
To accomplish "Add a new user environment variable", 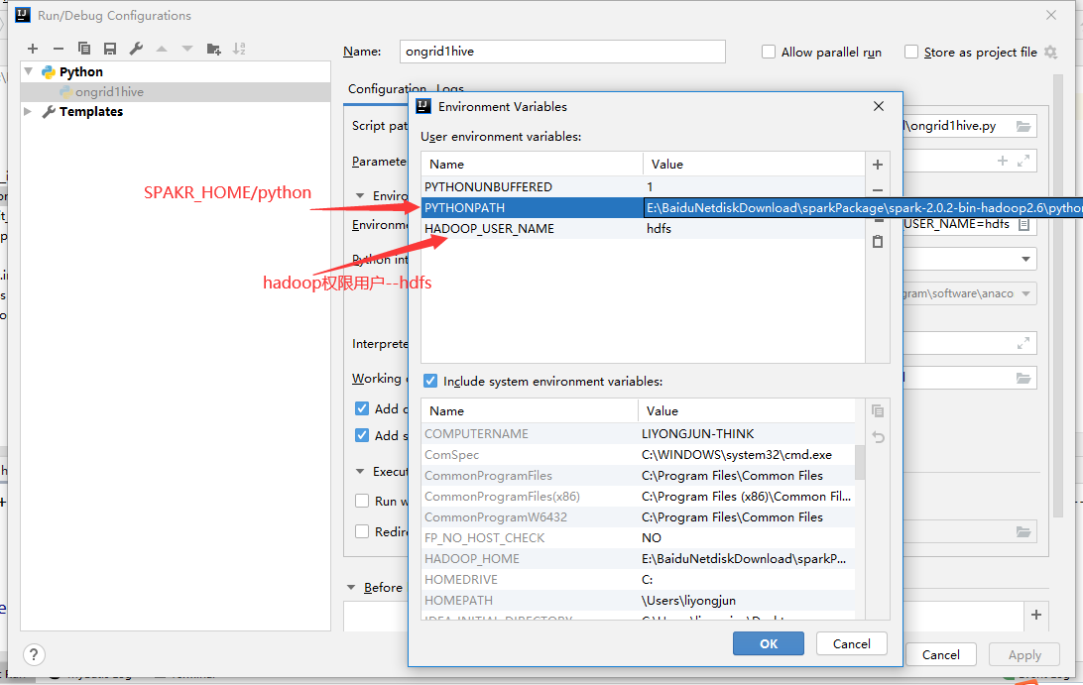I will [x=877, y=165].
